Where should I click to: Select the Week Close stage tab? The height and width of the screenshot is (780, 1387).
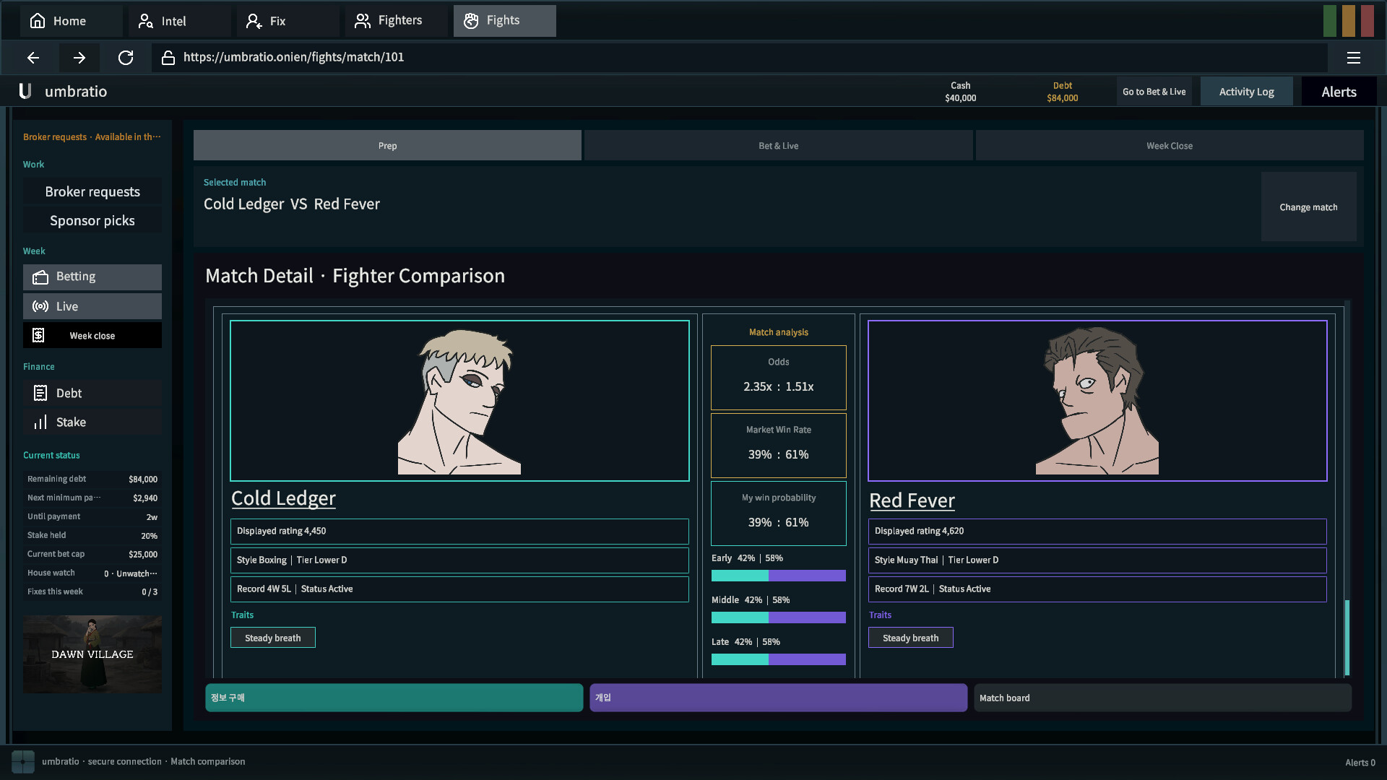click(x=1170, y=146)
